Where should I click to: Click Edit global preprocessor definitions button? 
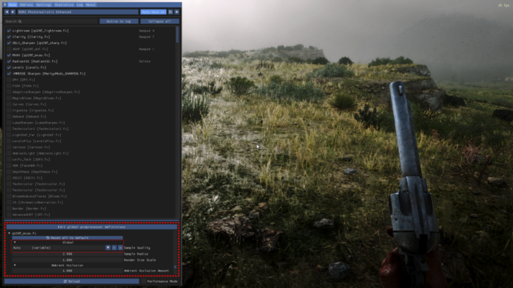click(x=92, y=227)
